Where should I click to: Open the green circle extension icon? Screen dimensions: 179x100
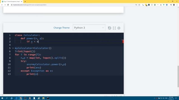point(155,5)
